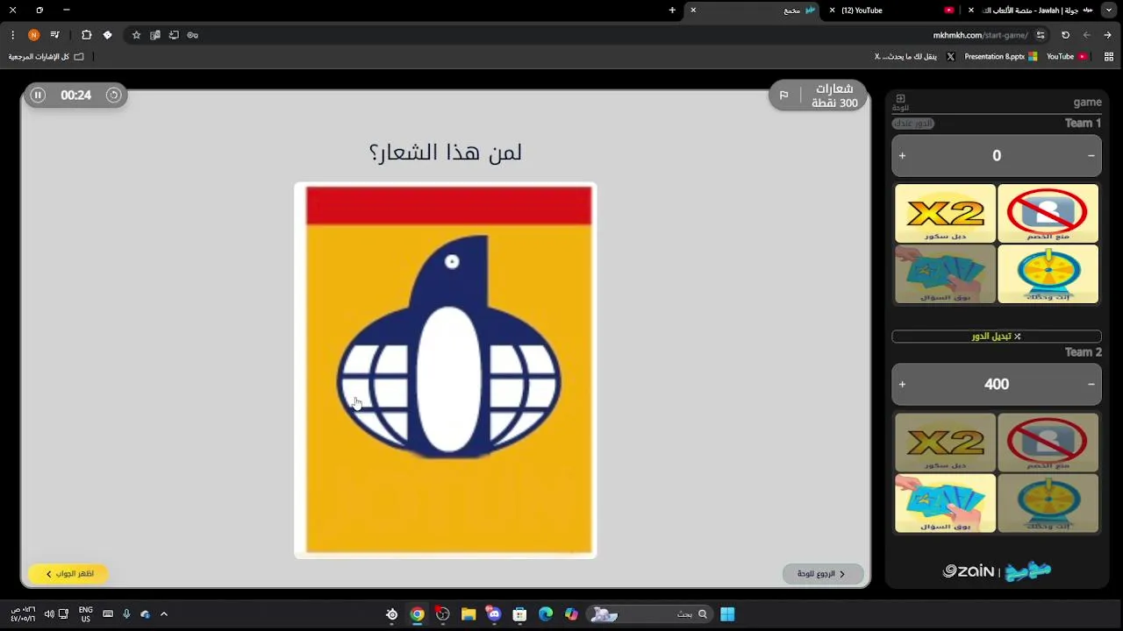Viewport: 1123px width, 631px height.
Task: Open SteelSeries app in taskbar
Action: pos(392,614)
